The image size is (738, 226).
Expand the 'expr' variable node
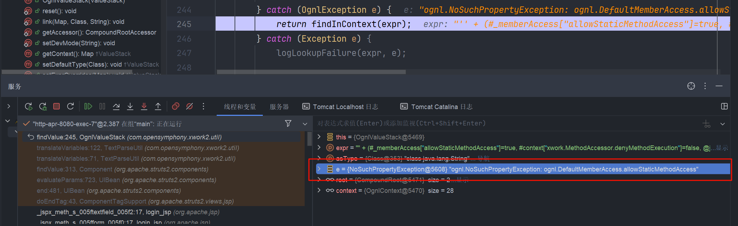(319, 148)
